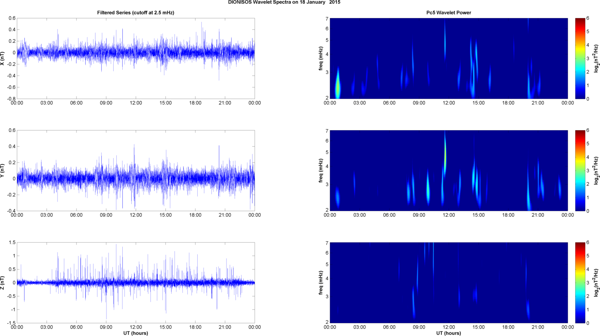Select the 'Y (nT)' axis label
600x336 pixels.
[x=3, y=170]
